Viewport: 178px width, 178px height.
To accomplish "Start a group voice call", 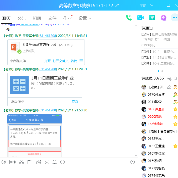I will coord(129,18).
